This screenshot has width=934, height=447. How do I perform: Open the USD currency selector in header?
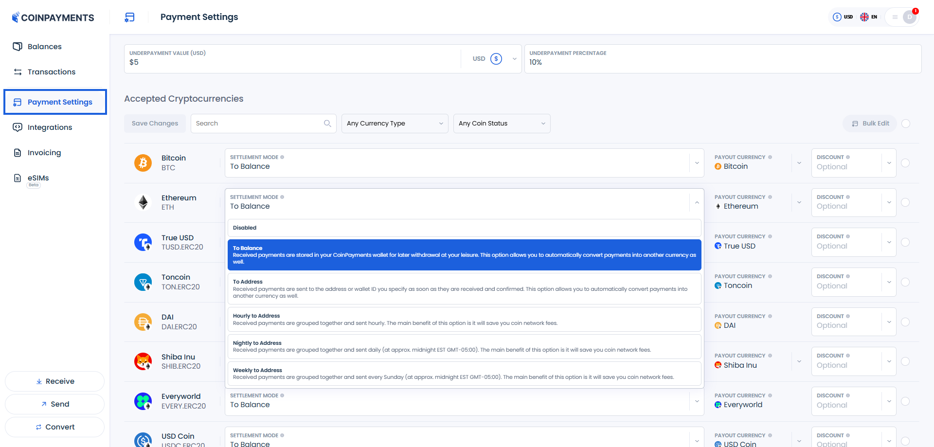843,17
